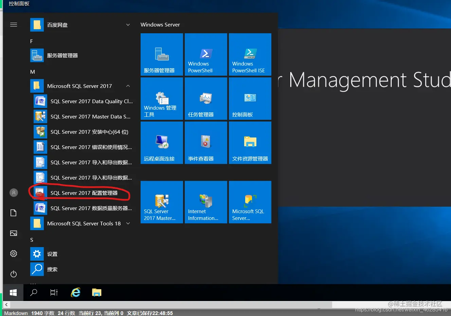The image size is (451, 316).
Task: Click the 24 行数 status bar entry
Action: [x=66, y=313]
